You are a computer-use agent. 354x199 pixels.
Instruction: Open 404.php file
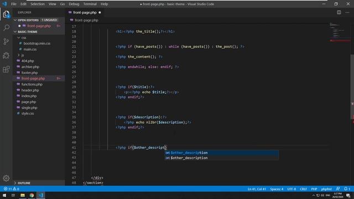28,61
